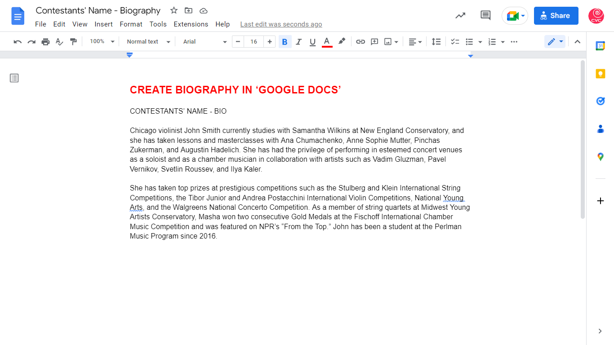Toggle underline formatting
Viewport: 614px width, 345px height.
pos(312,42)
